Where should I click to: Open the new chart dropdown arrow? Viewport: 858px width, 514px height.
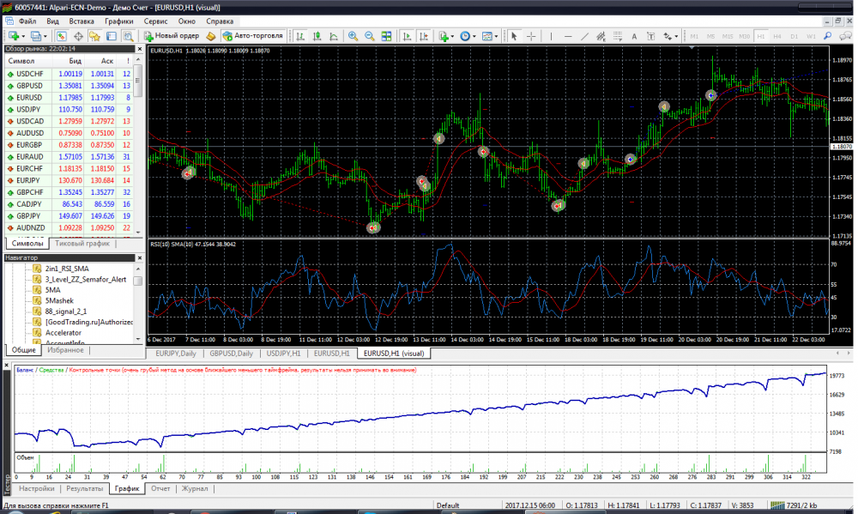(23, 36)
